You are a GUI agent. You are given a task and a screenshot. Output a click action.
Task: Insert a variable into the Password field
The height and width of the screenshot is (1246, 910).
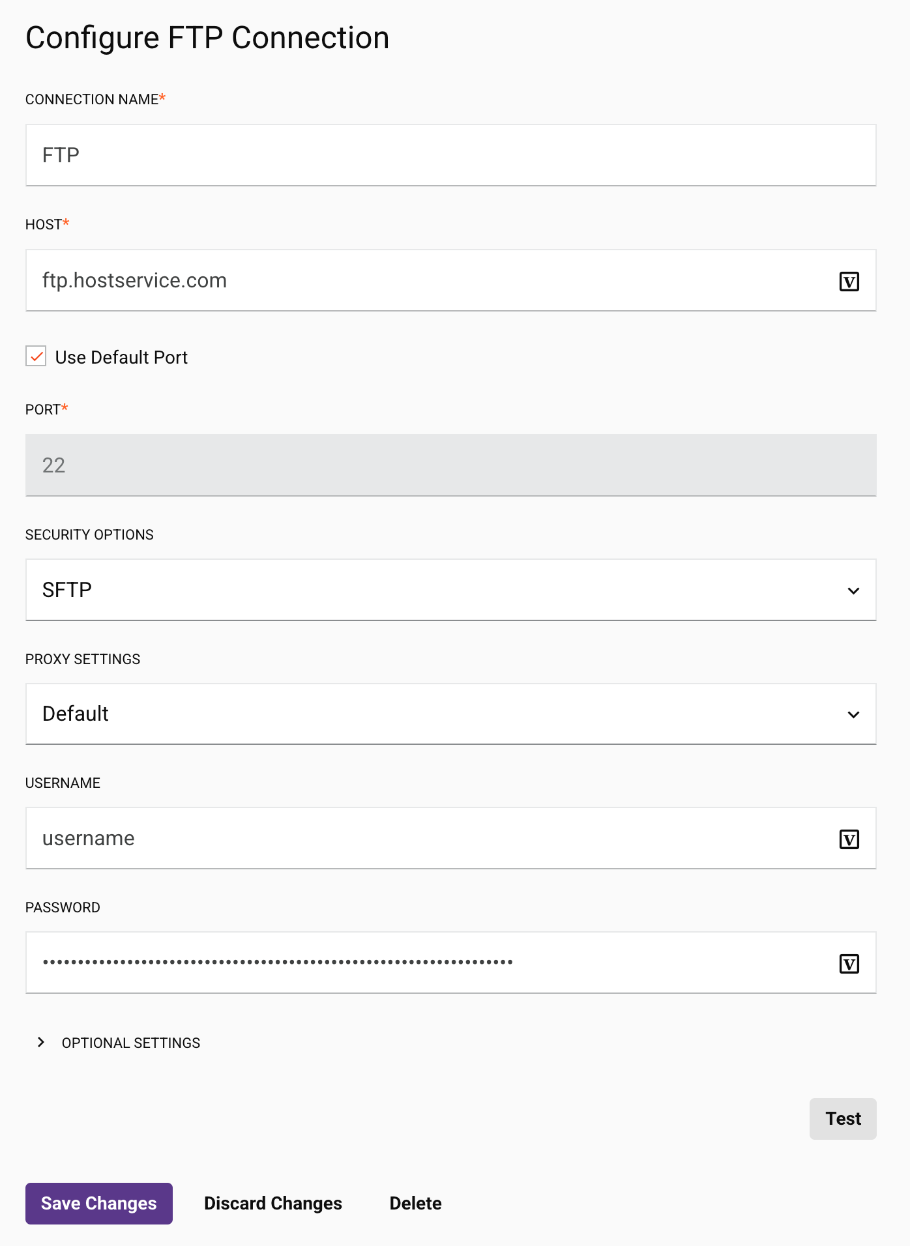tap(849, 963)
